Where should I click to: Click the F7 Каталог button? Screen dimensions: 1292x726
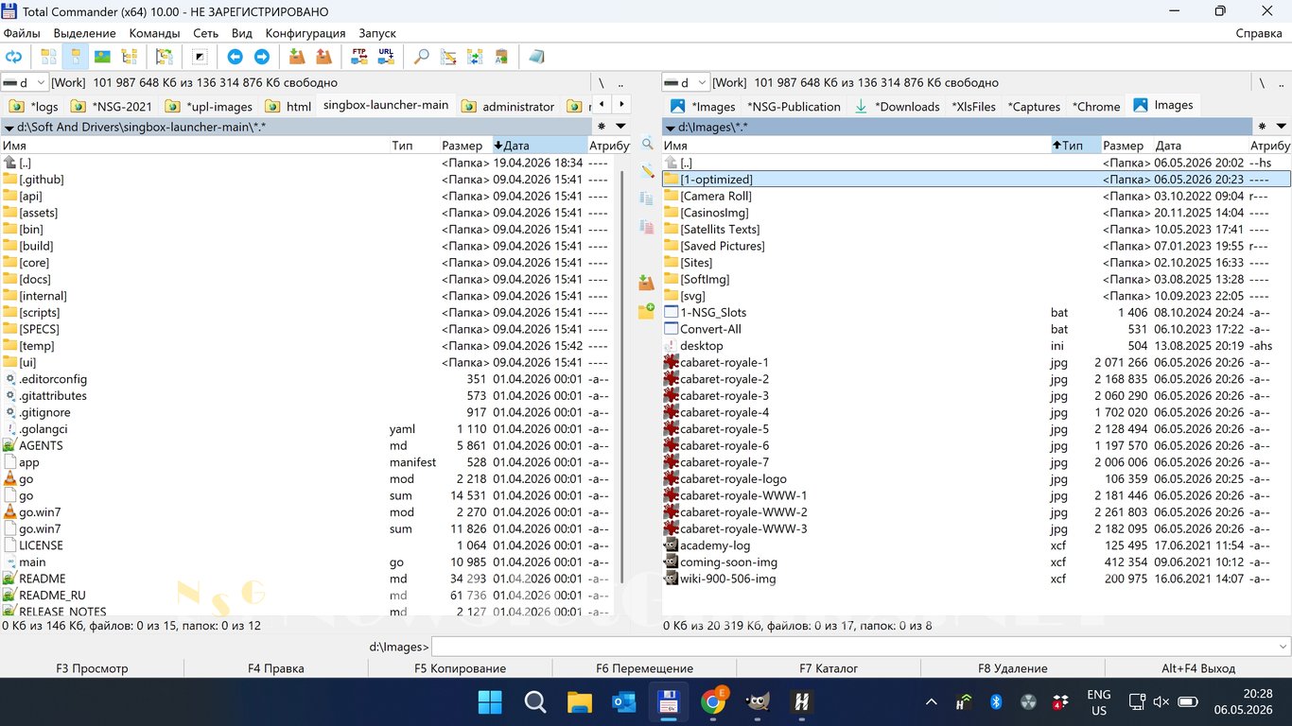tap(829, 668)
